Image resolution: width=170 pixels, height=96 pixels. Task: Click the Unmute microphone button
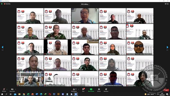coord(4,90)
